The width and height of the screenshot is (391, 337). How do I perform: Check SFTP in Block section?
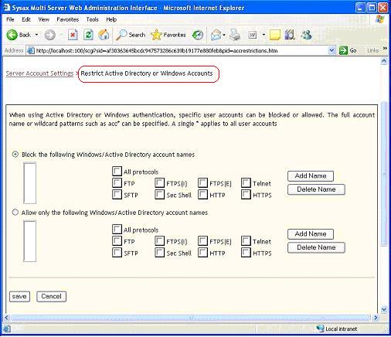tap(117, 195)
